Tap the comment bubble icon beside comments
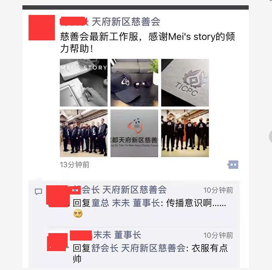The image size is (272, 270). [38, 192]
